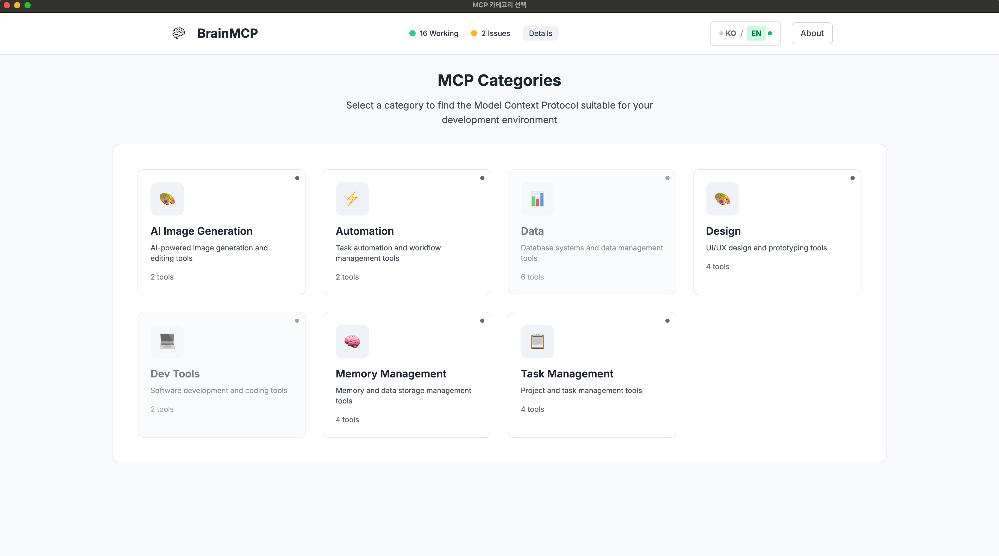Click the Task Management clipboard icon

click(x=537, y=342)
